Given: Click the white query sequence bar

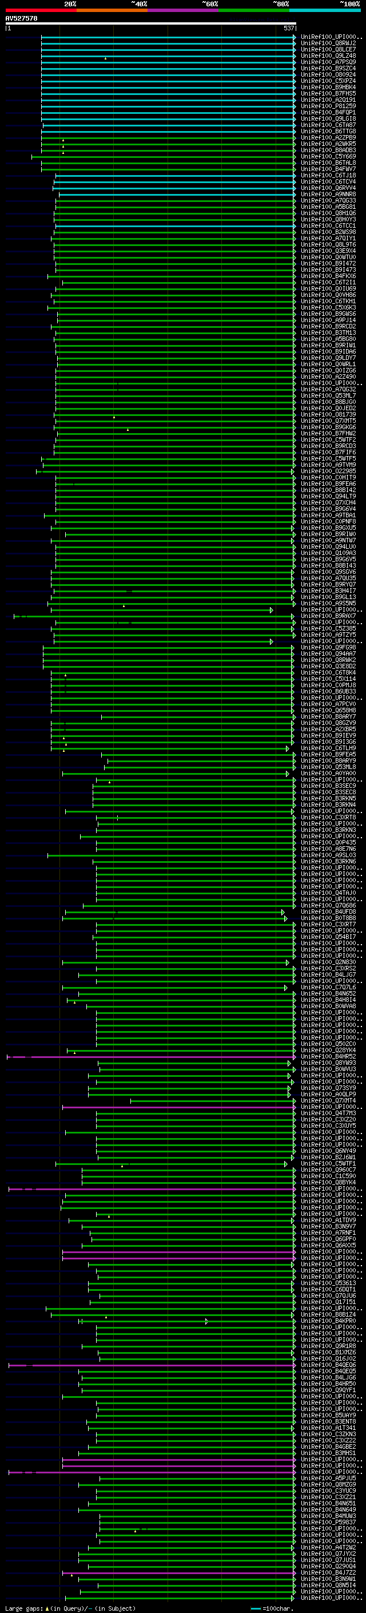Looking at the screenshot, I should pos(151,23).
